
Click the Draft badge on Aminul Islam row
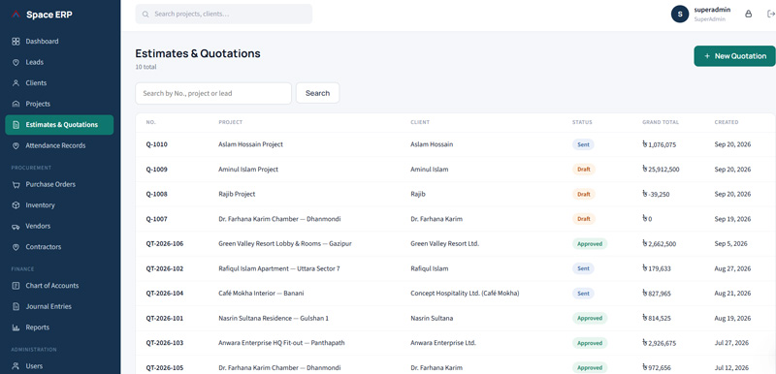pos(584,170)
